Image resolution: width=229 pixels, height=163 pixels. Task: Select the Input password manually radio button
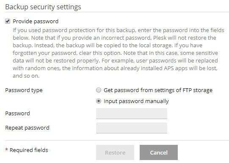click(99, 101)
